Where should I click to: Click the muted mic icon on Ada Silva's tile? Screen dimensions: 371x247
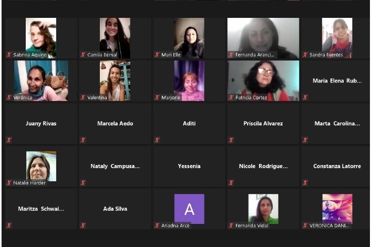(x=83, y=225)
